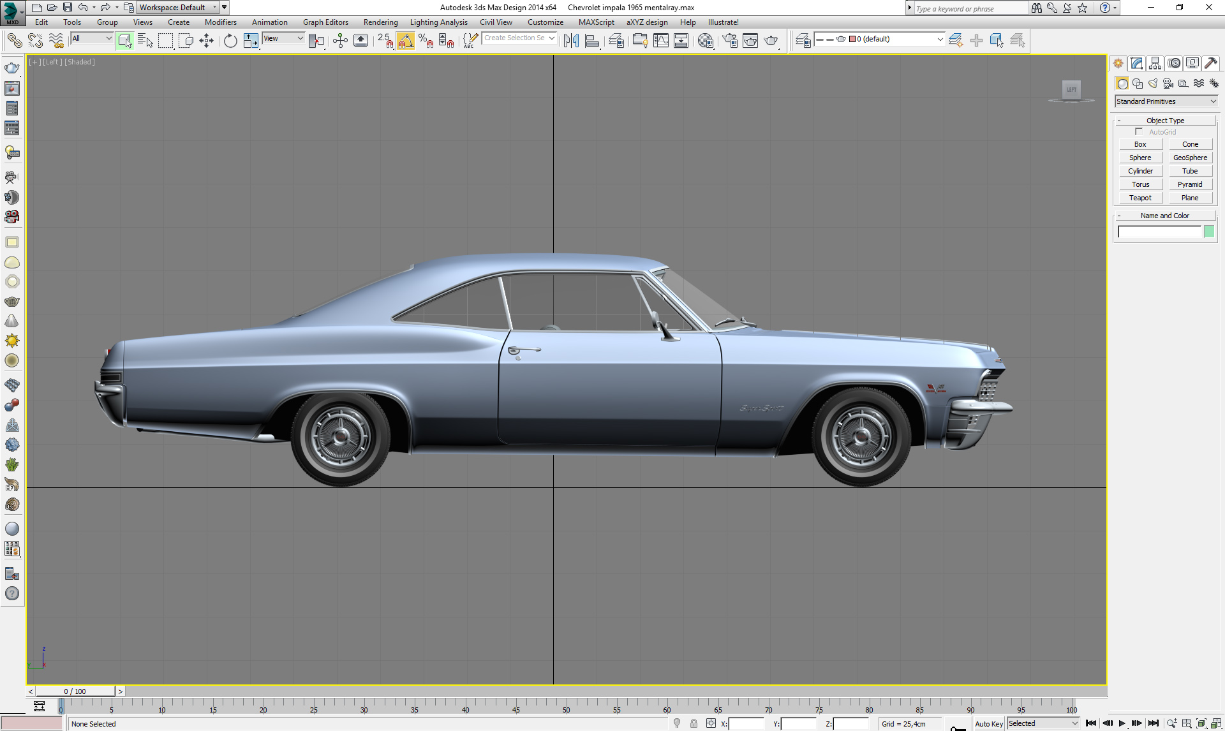Click the Align tool icon

pyautogui.click(x=592, y=41)
